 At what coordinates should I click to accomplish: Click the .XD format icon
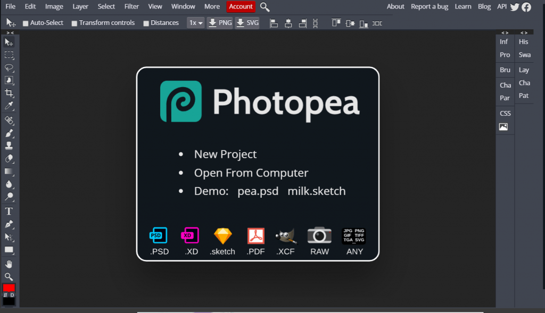click(190, 235)
